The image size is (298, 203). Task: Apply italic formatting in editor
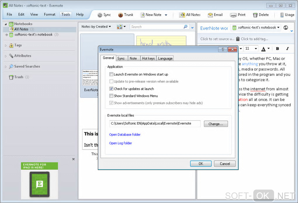click(x=287, y=49)
